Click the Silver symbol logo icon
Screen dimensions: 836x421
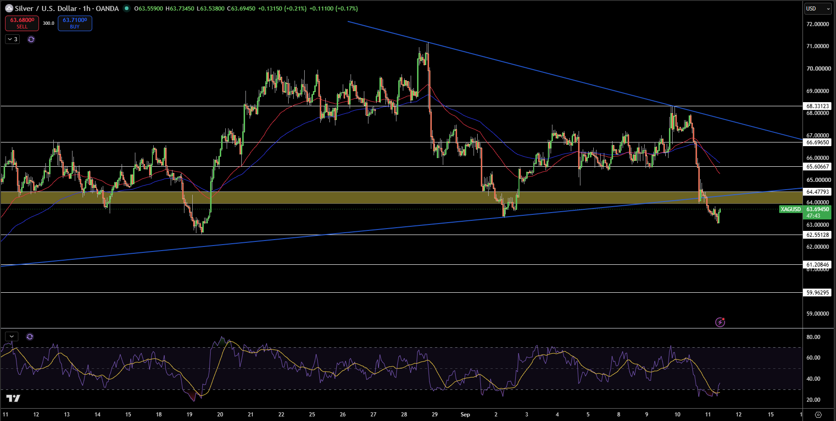click(x=9, y=8)
